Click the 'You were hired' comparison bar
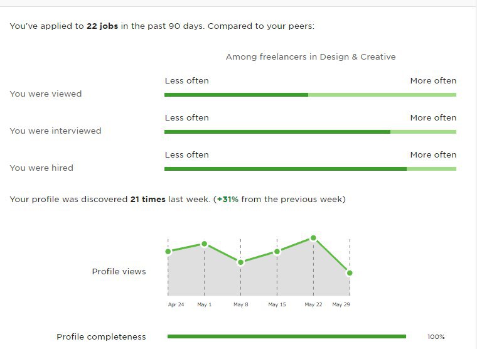 310,169
